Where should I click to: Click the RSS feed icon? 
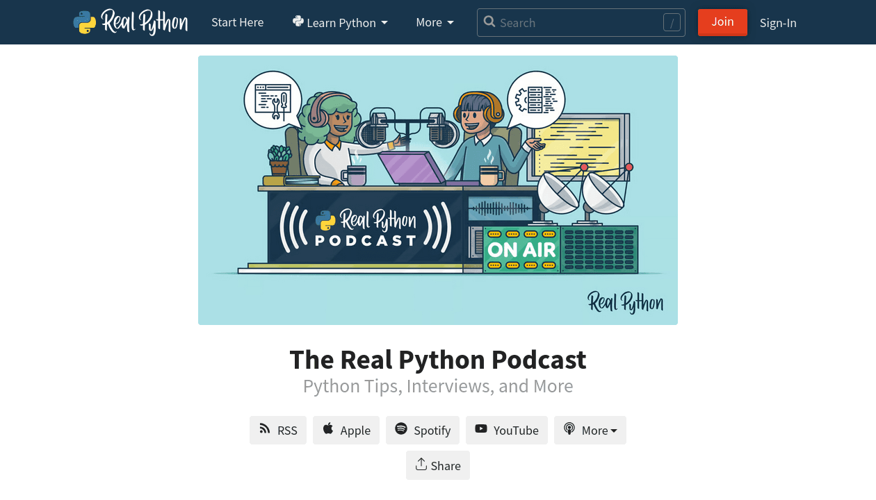265,430
